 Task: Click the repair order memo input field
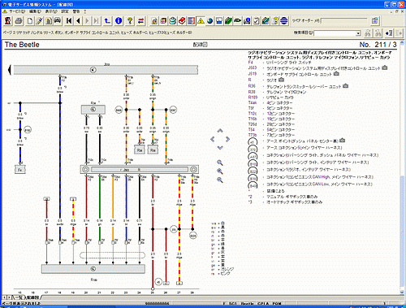tap(344, 21)
